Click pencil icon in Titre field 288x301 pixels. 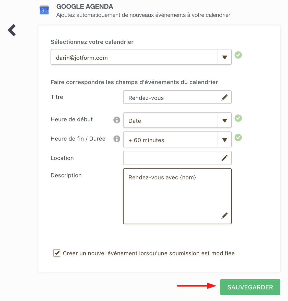click(224, 98)
